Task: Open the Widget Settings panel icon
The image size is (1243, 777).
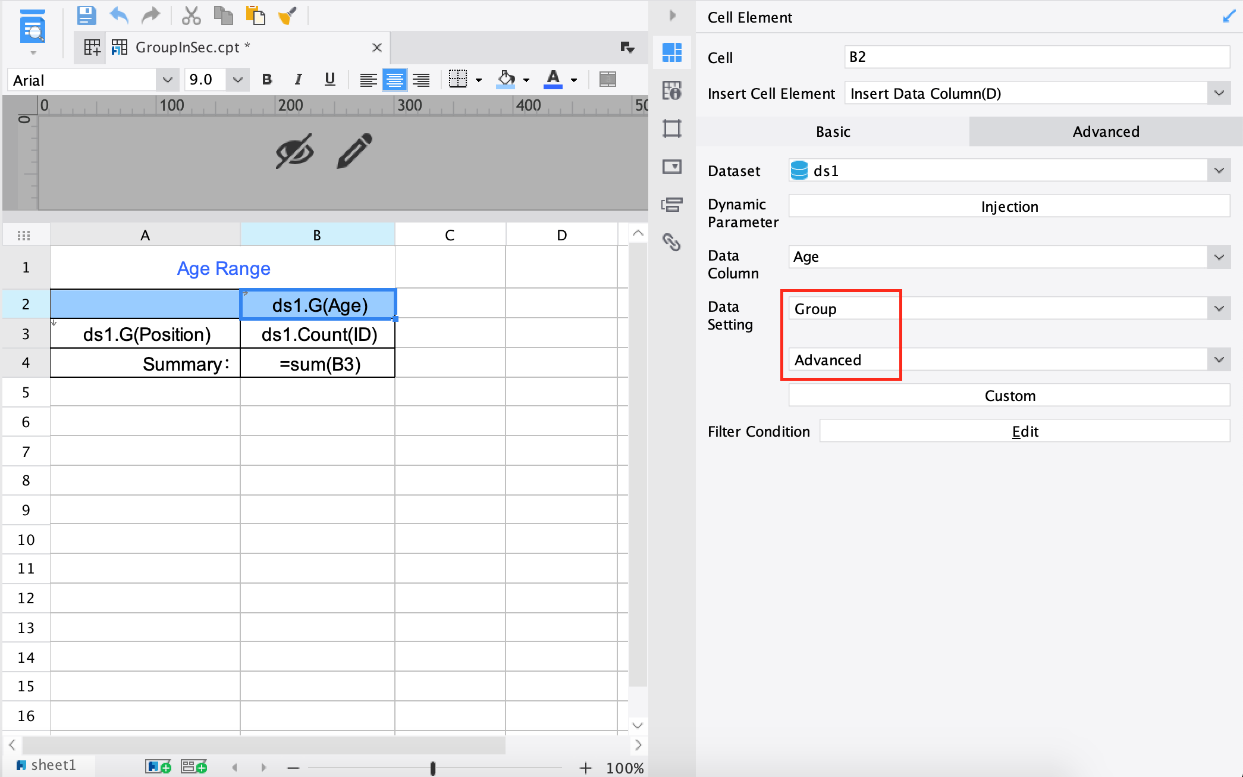Action: click(x=672, y=167)
